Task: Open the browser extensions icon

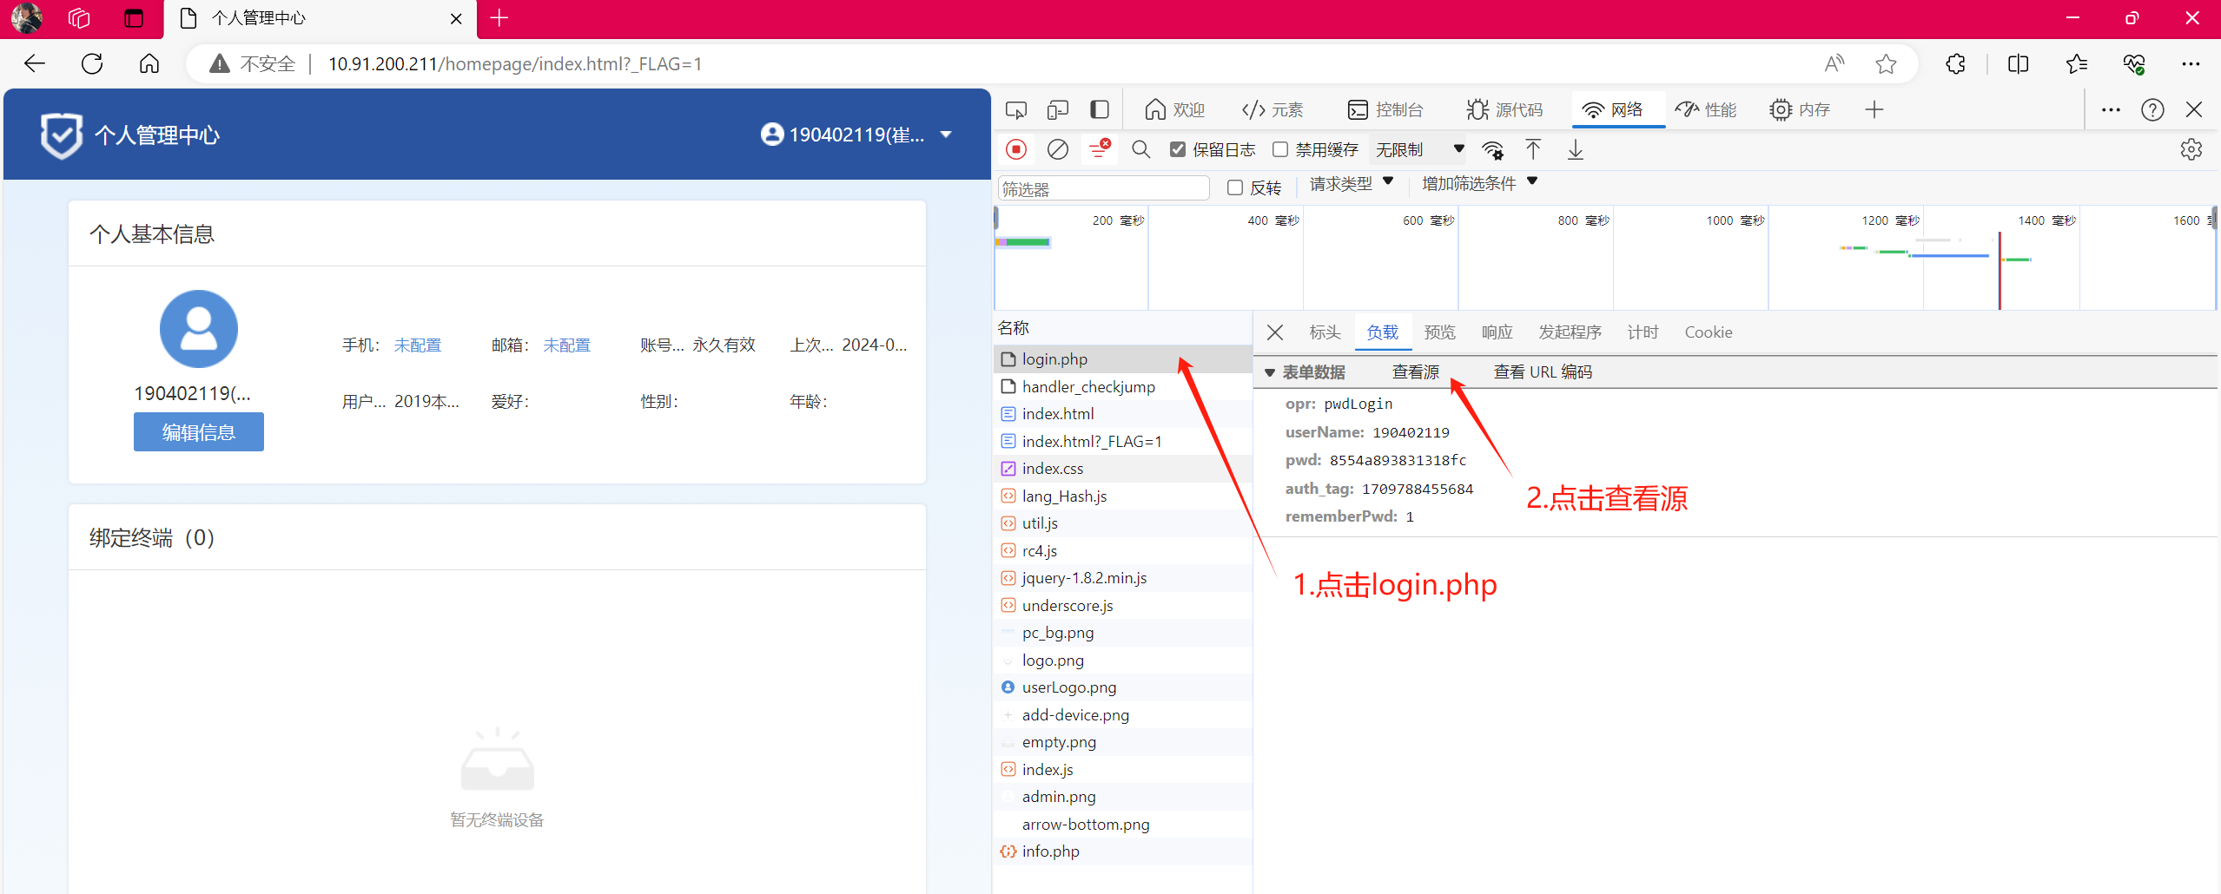Action: pos(1955,63)
